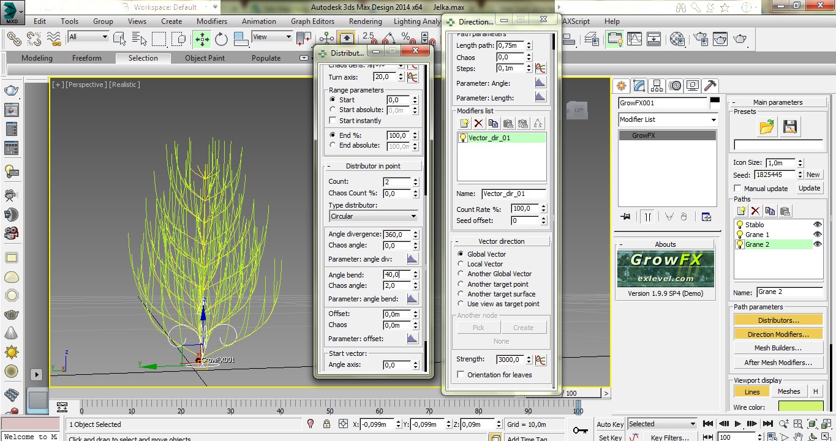Open the Motion command panel tab
Viewport: 836px width, 441px height.
click(x=675, y=86)
